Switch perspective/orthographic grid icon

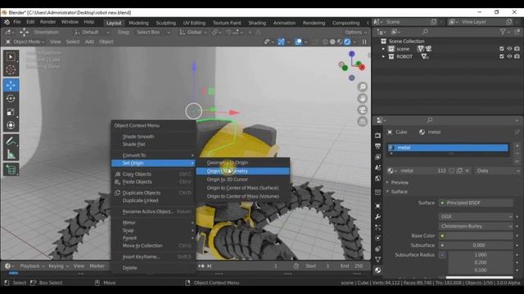(362, 122)
